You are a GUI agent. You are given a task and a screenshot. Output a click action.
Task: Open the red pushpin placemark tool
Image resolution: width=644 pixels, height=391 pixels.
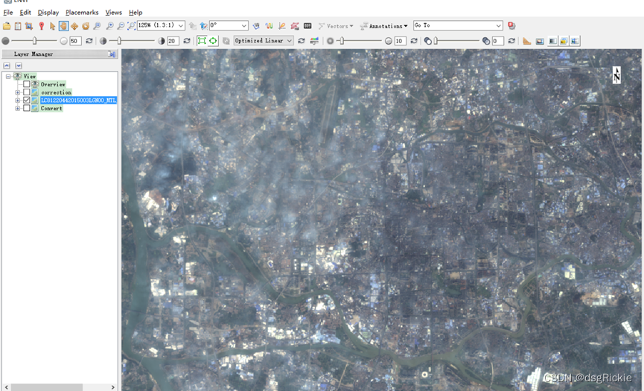pyautogui.click(x=41, y=26)
